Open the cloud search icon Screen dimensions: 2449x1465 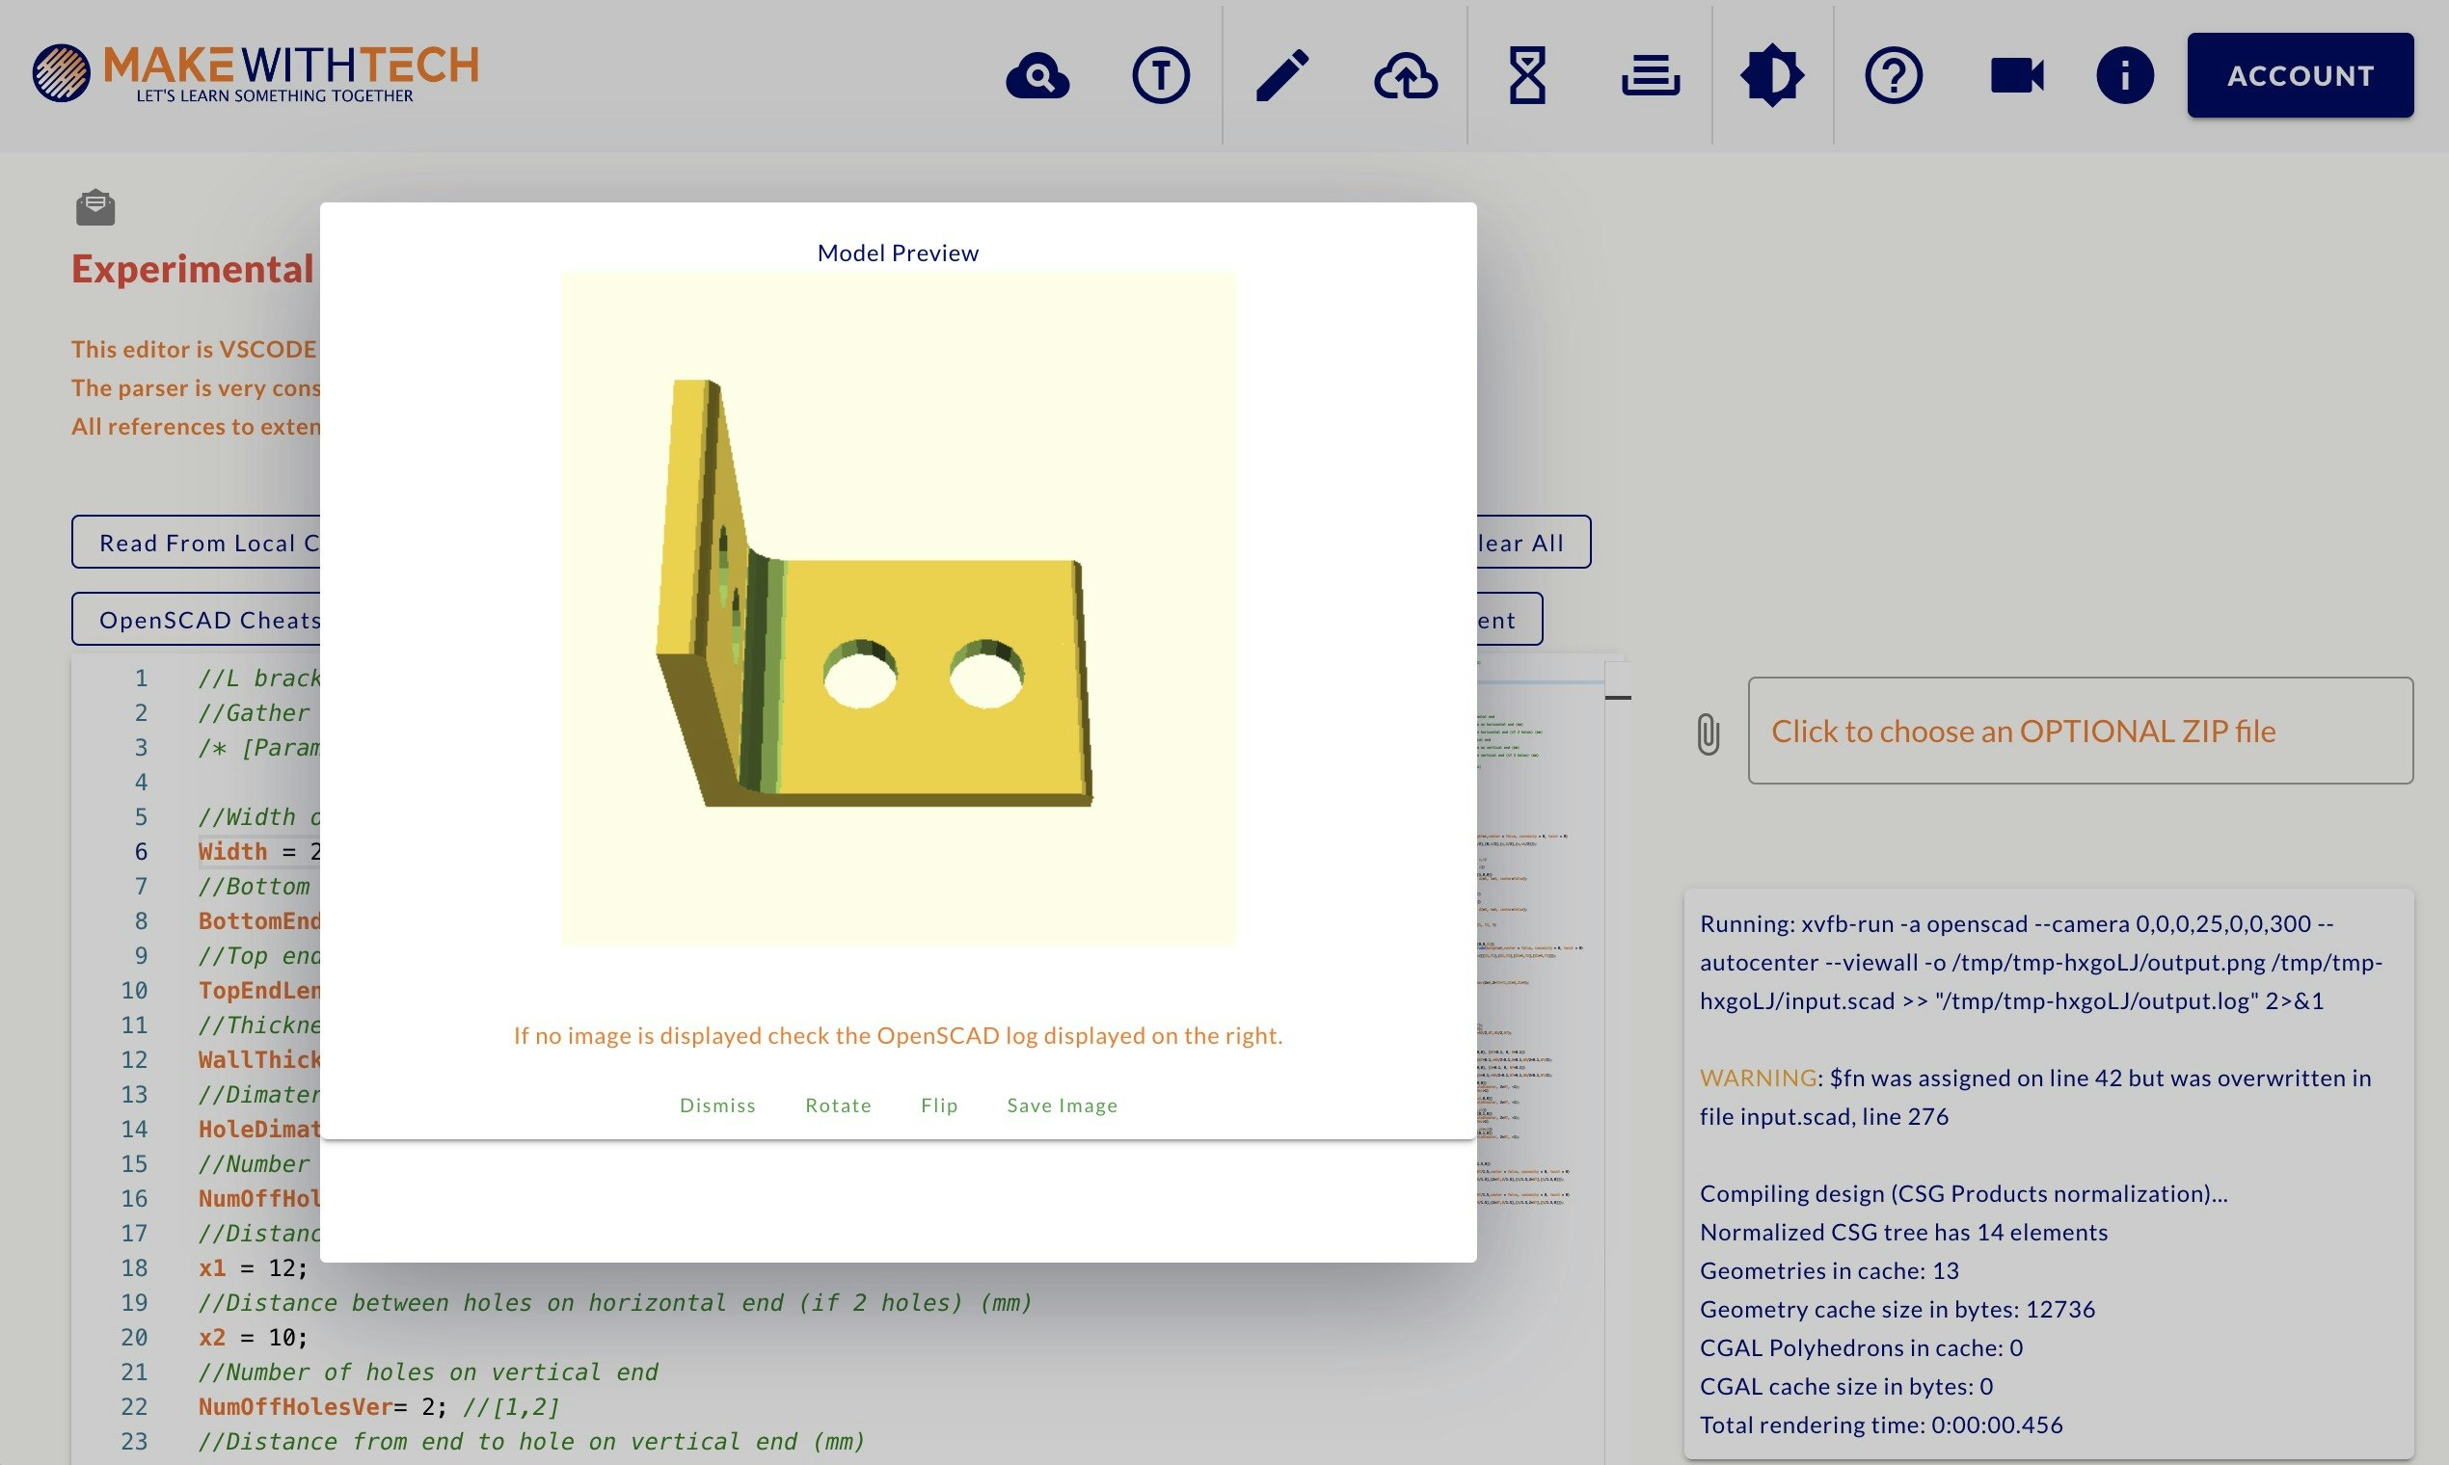click(1036, 76)
